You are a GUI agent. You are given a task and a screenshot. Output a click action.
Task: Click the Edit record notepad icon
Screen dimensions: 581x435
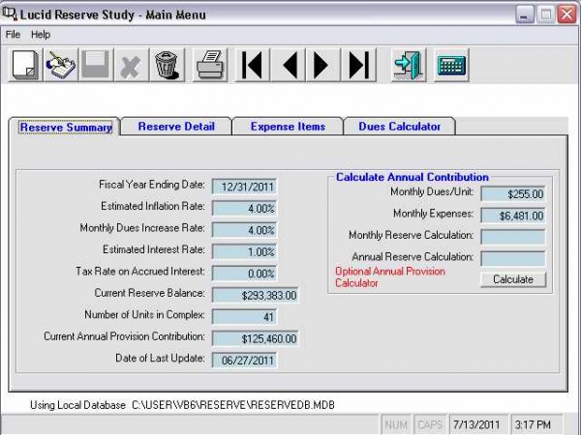(61, 65)
